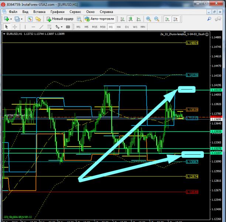Open the search magnifier icon
The height and width of the screenshot is (222, 226).
pyautogui.click(x=209, y=18)
